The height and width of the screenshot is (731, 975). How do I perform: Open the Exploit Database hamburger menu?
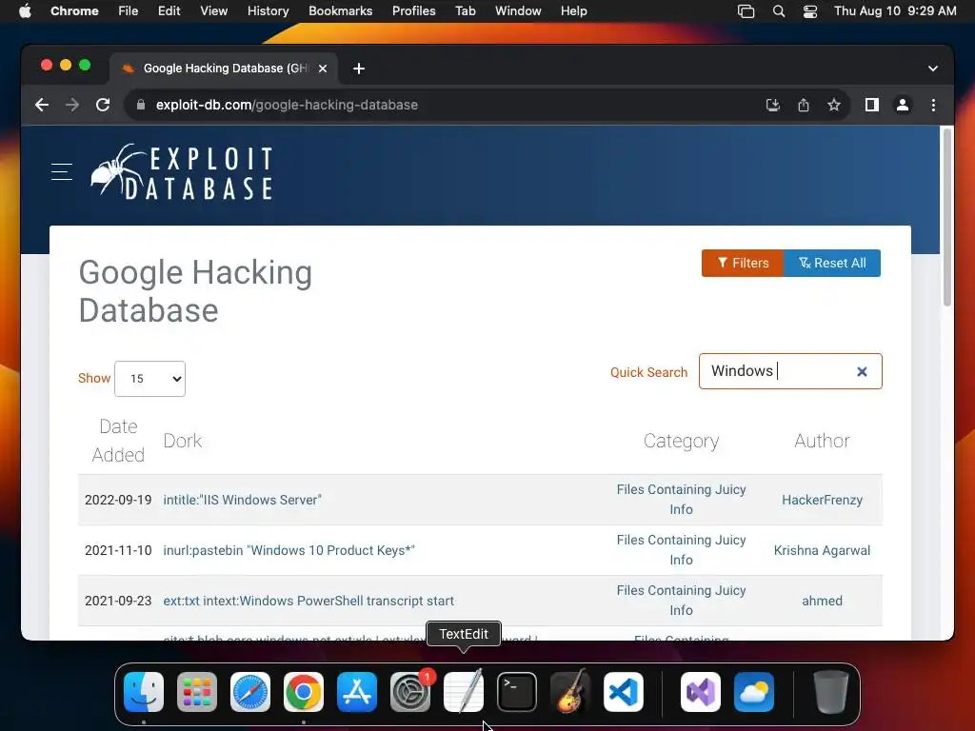(62, 171)
